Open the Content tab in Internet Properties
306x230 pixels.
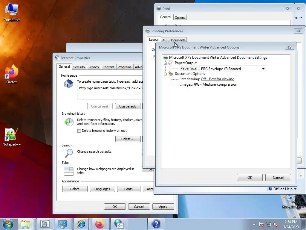click(x=108, y=67)
